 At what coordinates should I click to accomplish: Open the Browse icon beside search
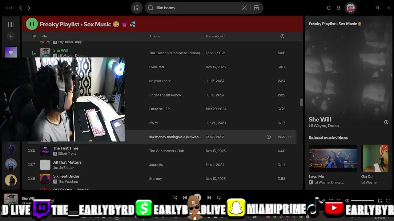(256, 8)
